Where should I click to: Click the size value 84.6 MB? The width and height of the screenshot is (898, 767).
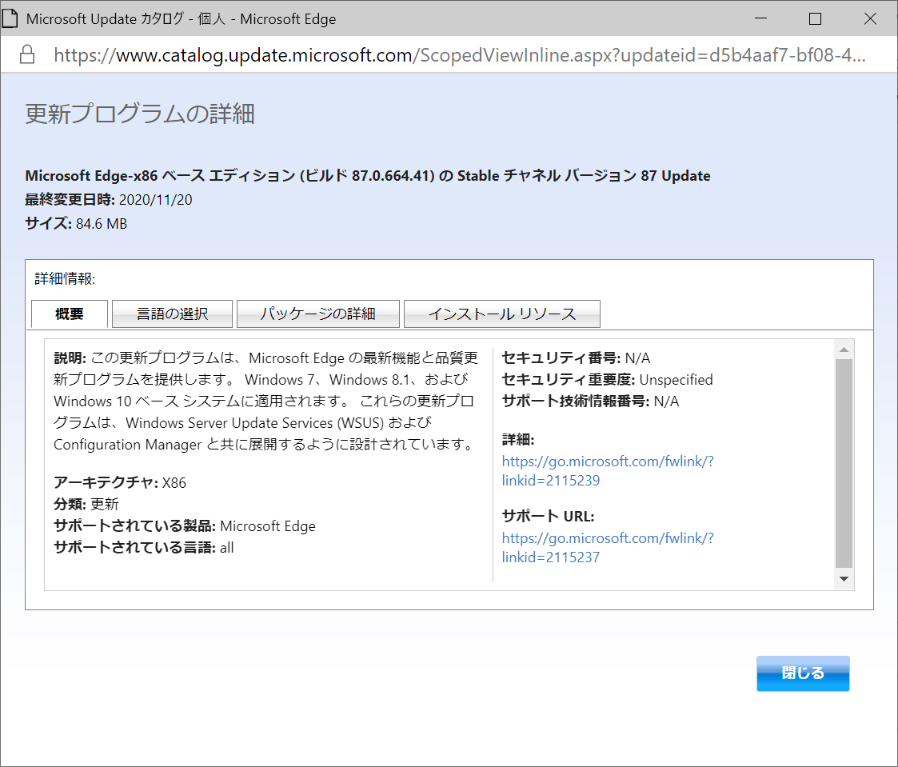click(102, 224)
